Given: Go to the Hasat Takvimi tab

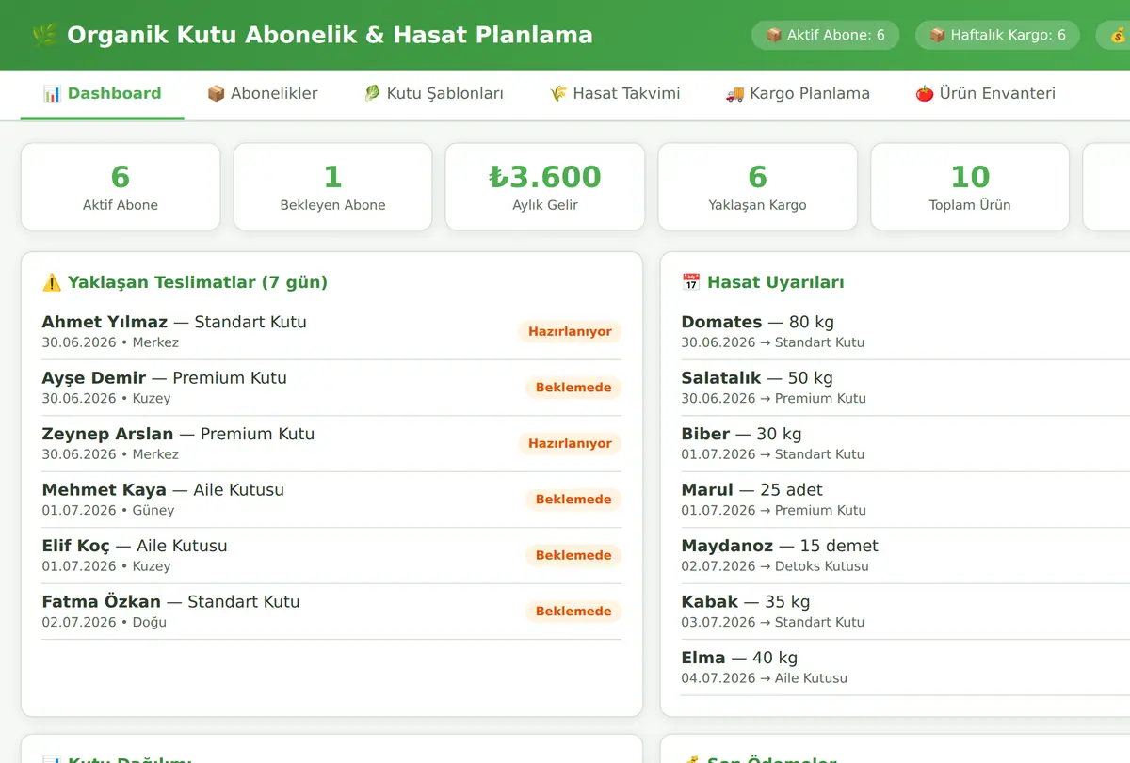Looking at the screenshot, I should pyautogui.click(x=615, y=94).
